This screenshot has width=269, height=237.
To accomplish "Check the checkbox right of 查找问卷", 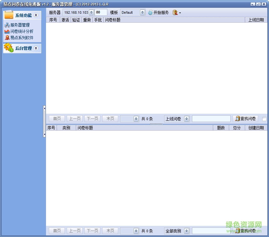I will (x=264, y=118).
